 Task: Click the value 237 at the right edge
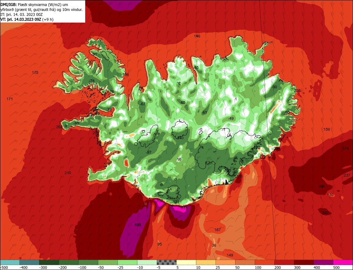(347, 175)
